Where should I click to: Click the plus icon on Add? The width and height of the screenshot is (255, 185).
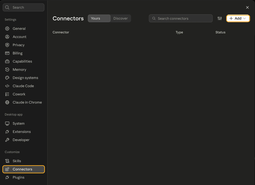coord(231,18)
